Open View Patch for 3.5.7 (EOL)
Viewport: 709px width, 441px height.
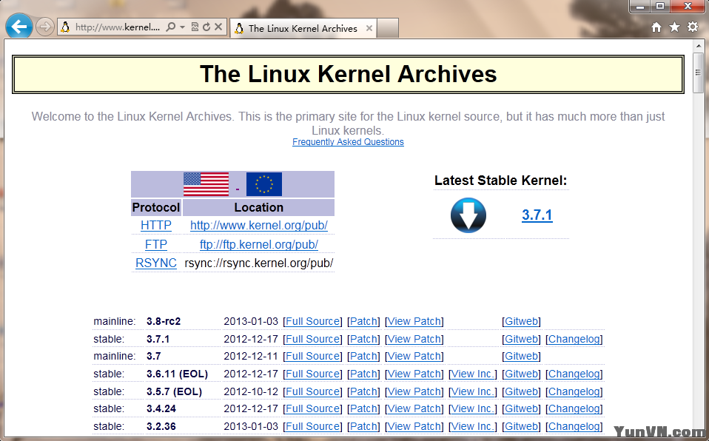pos(414,391)
